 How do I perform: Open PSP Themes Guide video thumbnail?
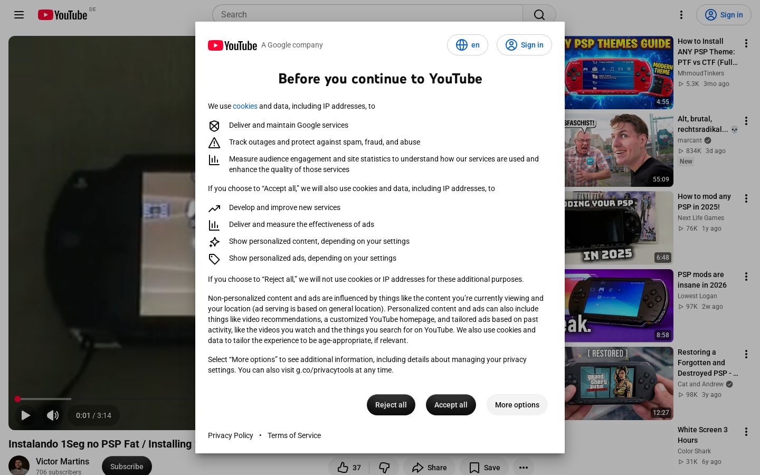pos(619,72)
